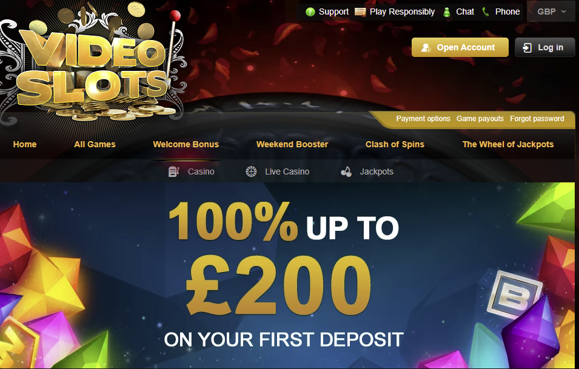Click the Jackpots cherries icon
This screenshot has width=579, height=369.
point(346,171)
